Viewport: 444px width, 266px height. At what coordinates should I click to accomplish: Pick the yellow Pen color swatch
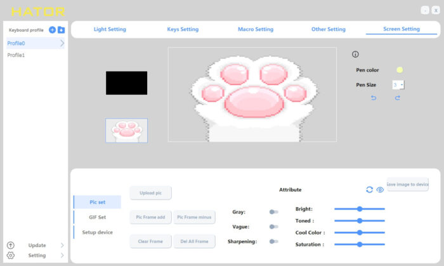400,70
